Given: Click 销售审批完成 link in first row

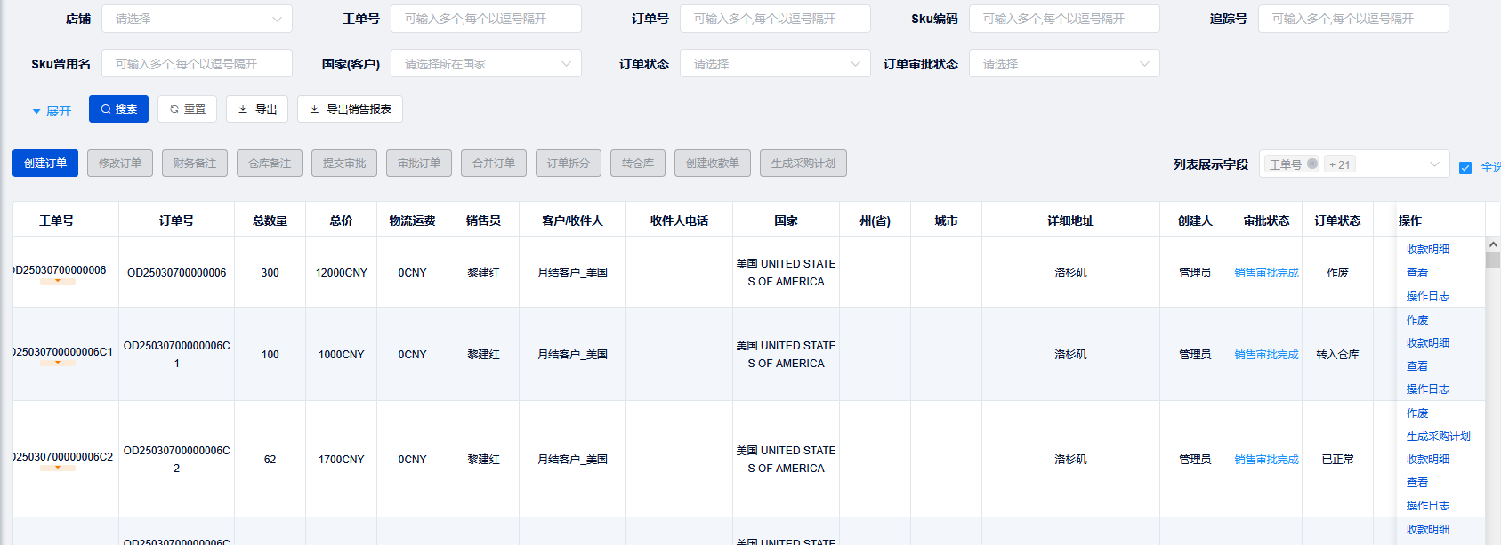Looking at the screenshot, I should [1266, 273].
